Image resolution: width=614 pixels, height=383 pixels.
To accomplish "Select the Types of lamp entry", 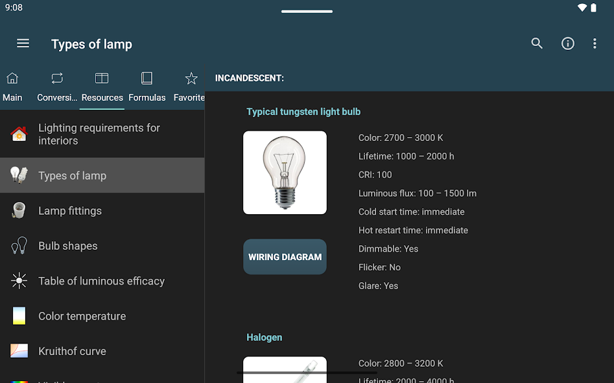I will (x=102, y=175).
